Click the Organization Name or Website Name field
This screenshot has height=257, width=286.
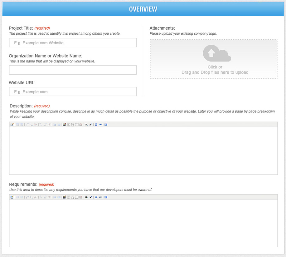(x=73, y=70)
